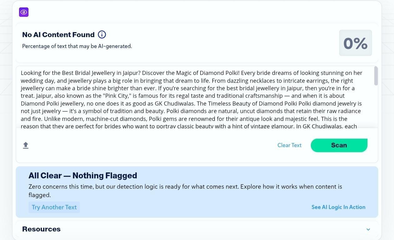Expand the Resources section chevron

pyautogui.click(x=368, y=229)
